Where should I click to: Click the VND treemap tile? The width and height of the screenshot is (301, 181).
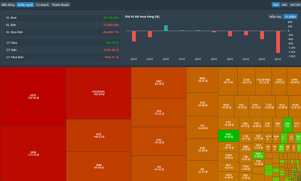pos(159,83)
